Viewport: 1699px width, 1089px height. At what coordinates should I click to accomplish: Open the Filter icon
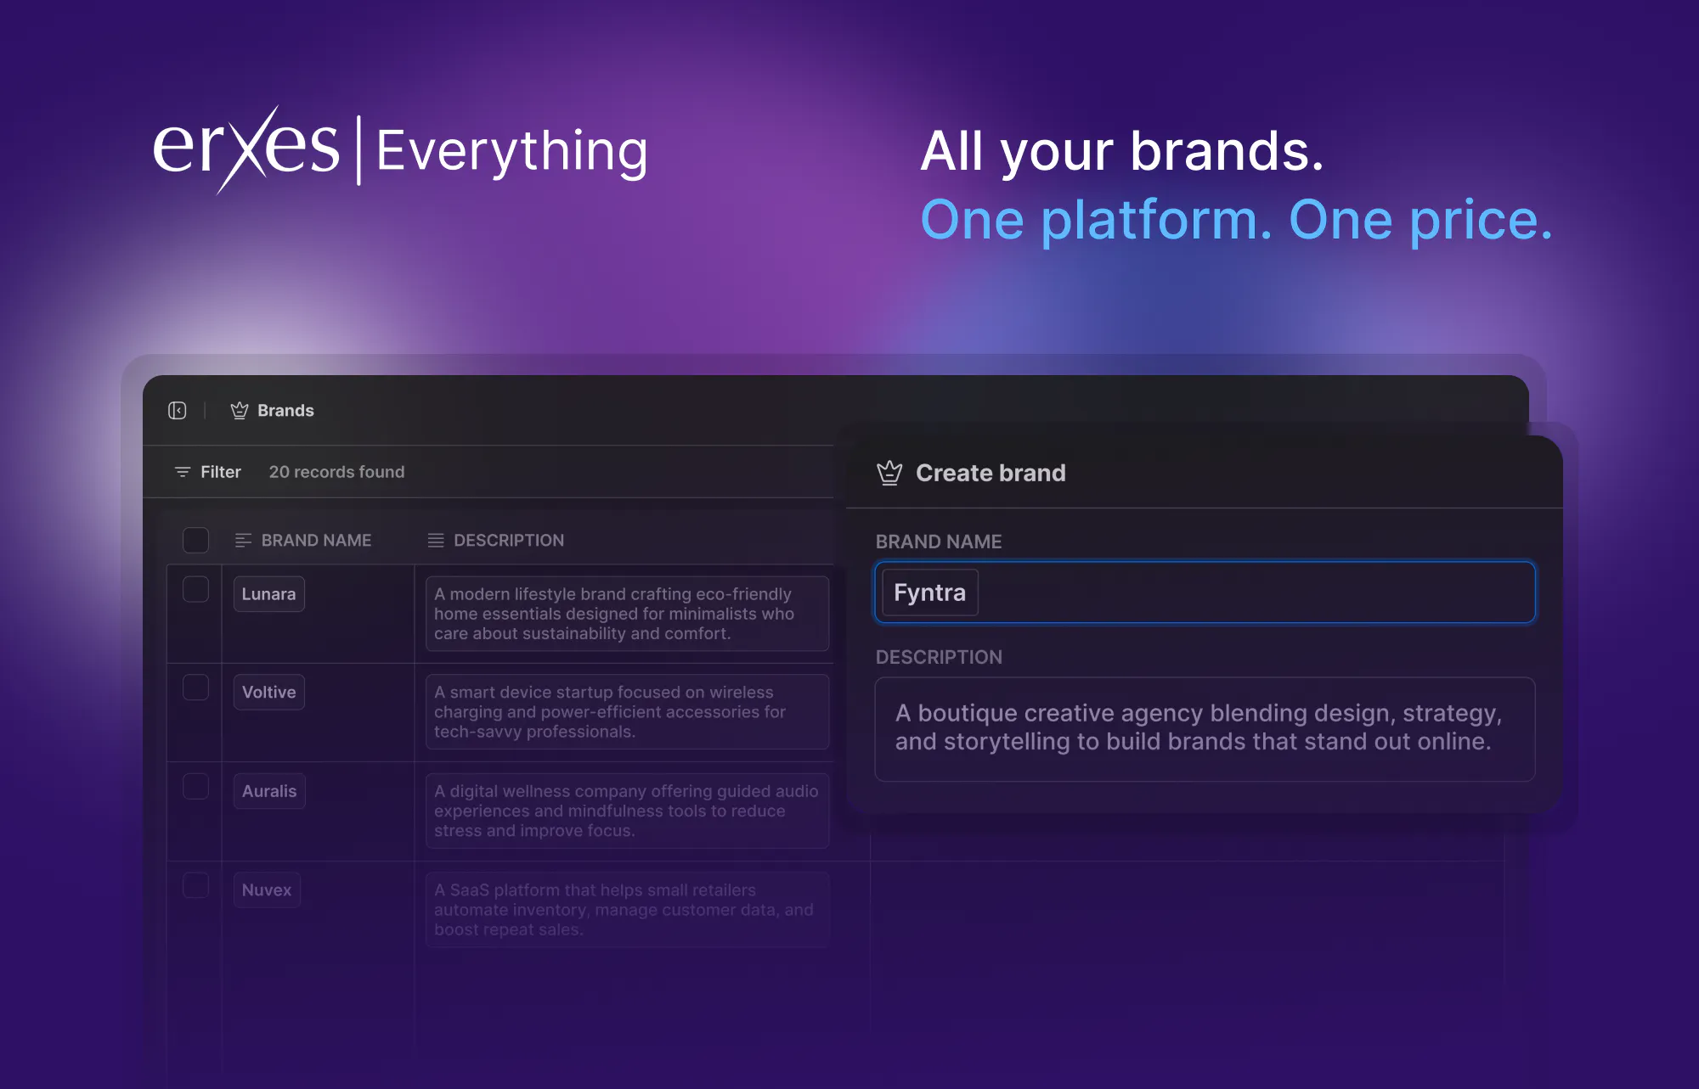182,472
